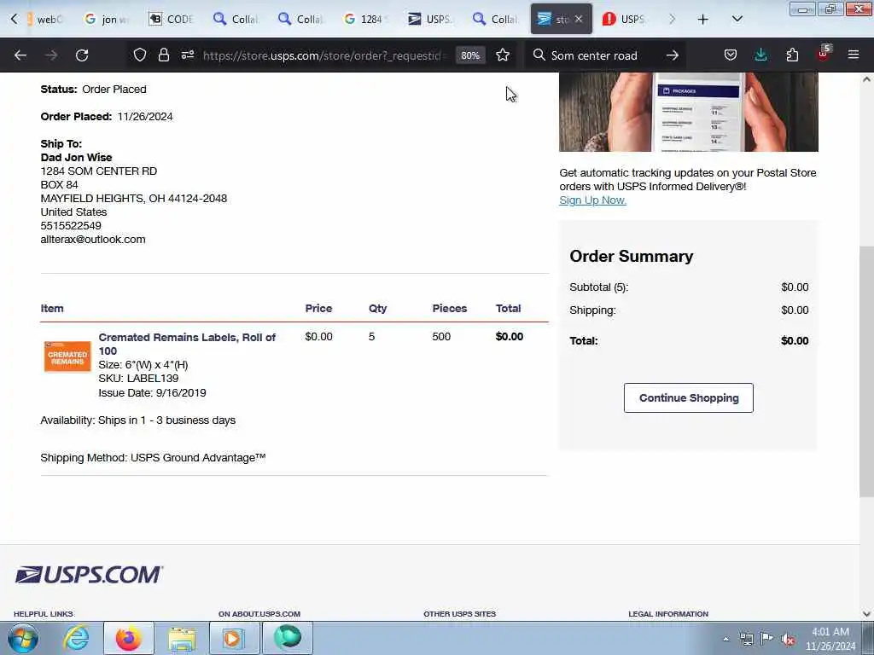This screenshot has width=874, height=655.
Task: Click Continue Shopping button
Action: [689, 397]
